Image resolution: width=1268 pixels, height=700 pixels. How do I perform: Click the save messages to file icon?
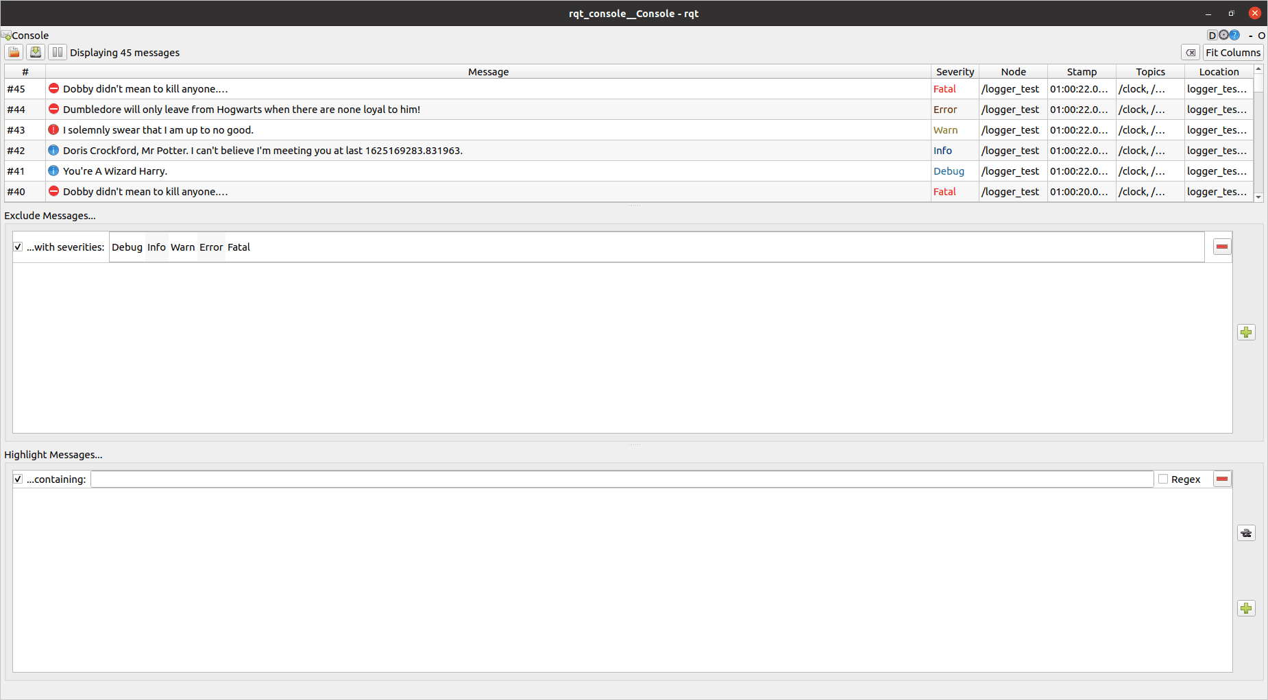pyautogui.click(x=36, y=53)
